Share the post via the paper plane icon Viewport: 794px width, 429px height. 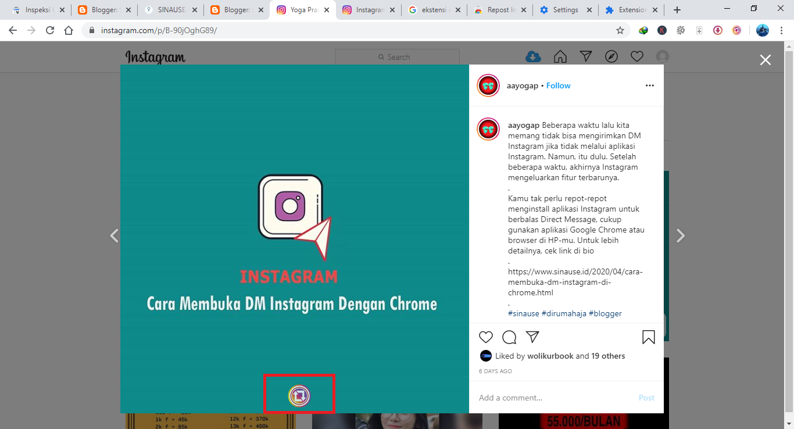coord(532,337)
